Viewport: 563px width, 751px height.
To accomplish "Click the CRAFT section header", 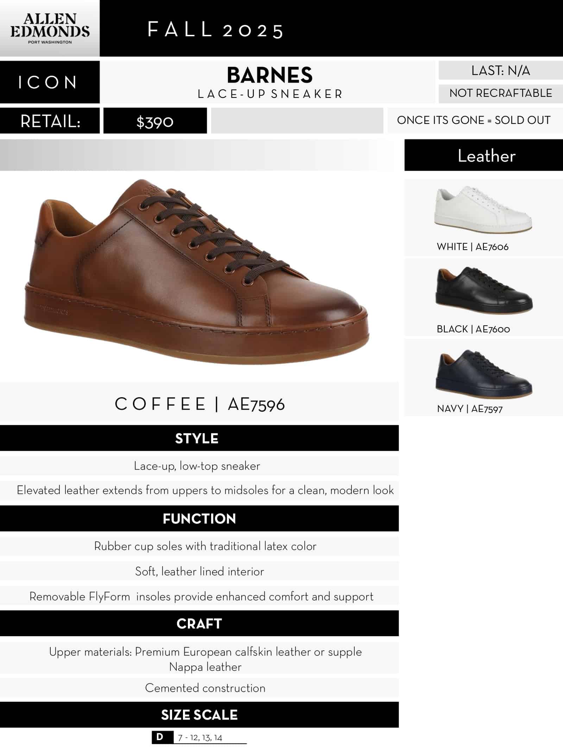I will 199,624.
